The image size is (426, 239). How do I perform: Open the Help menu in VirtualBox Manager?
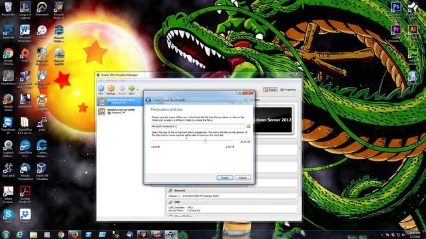[122, 80]
